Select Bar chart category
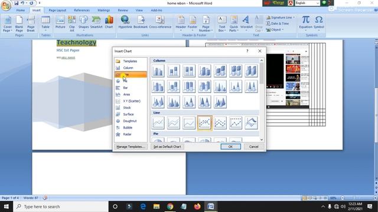 click(131, 88)
